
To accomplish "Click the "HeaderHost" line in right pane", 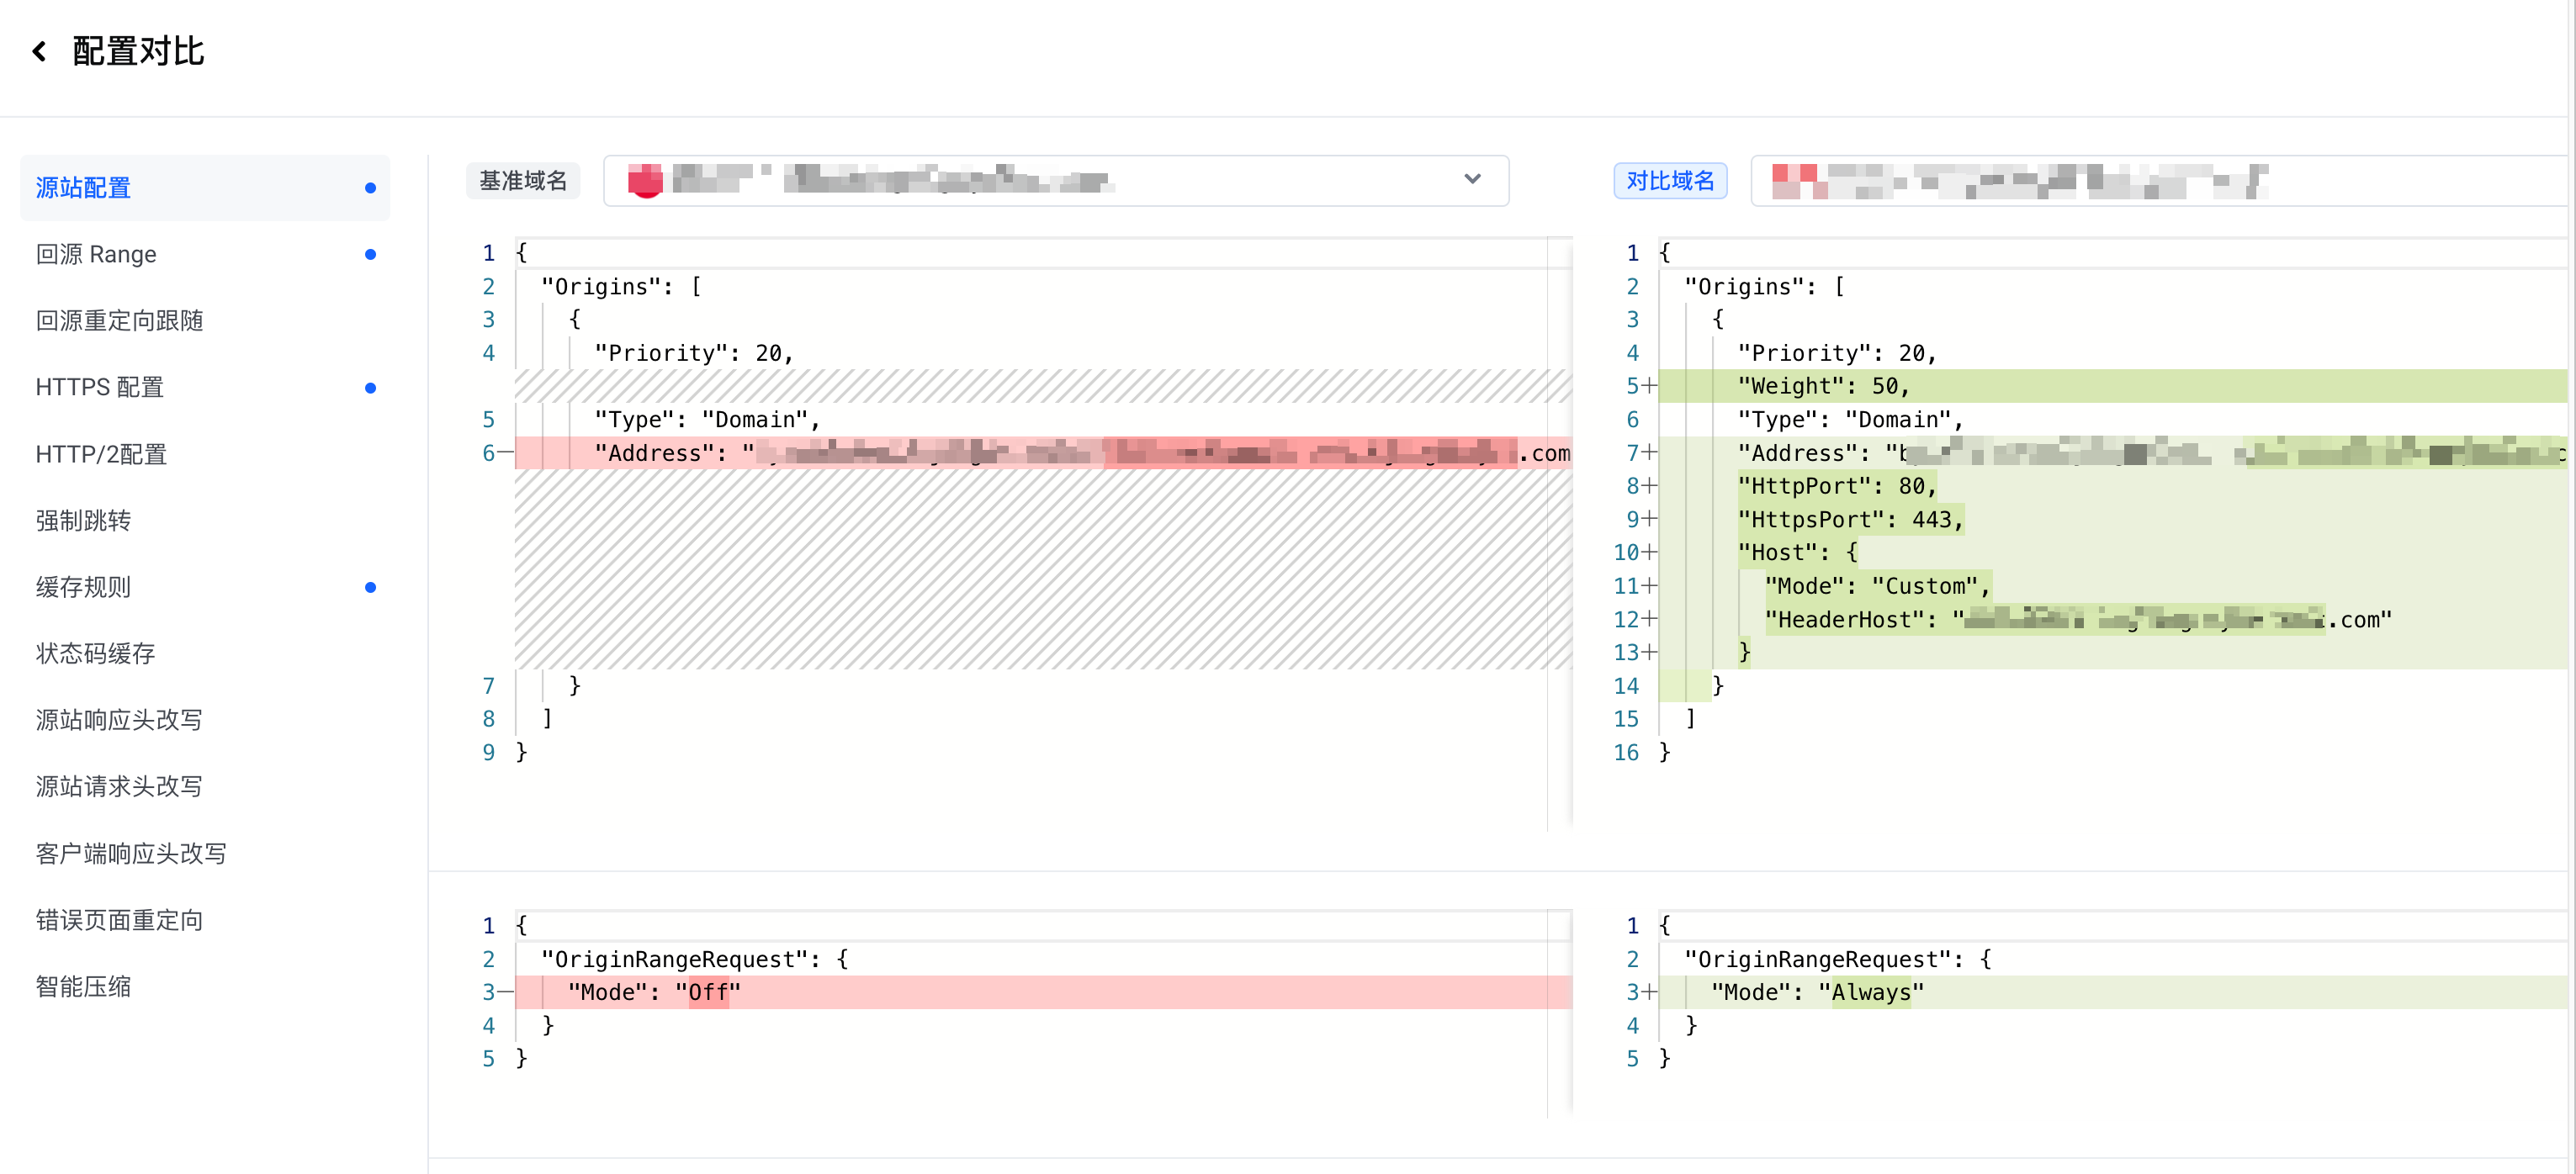I will coord(2112,619).
